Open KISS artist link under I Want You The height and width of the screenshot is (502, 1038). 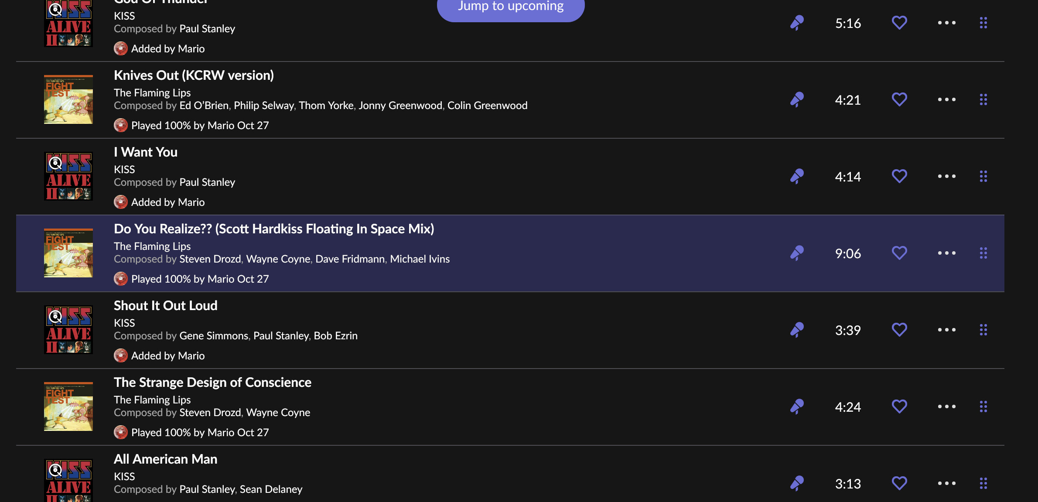pyautogui.click(x=124, y=170)
